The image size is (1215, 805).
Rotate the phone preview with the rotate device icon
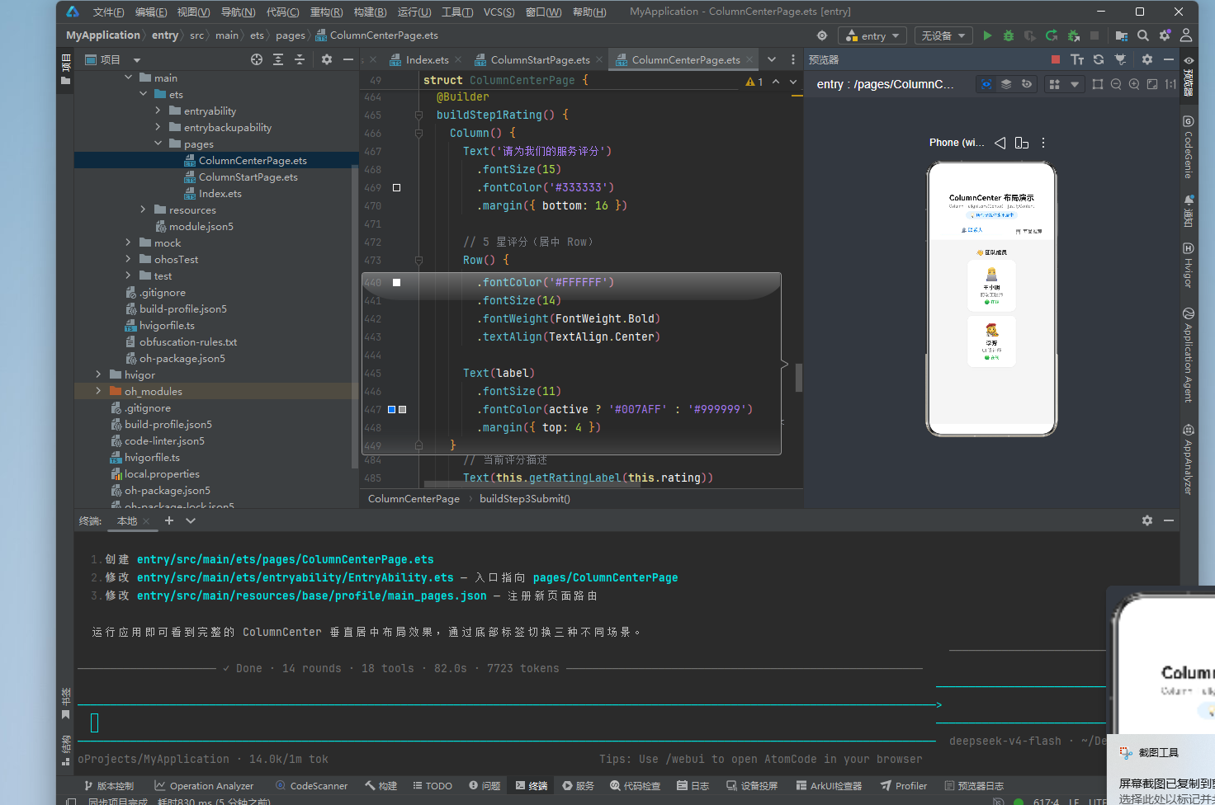[1022, 143]
